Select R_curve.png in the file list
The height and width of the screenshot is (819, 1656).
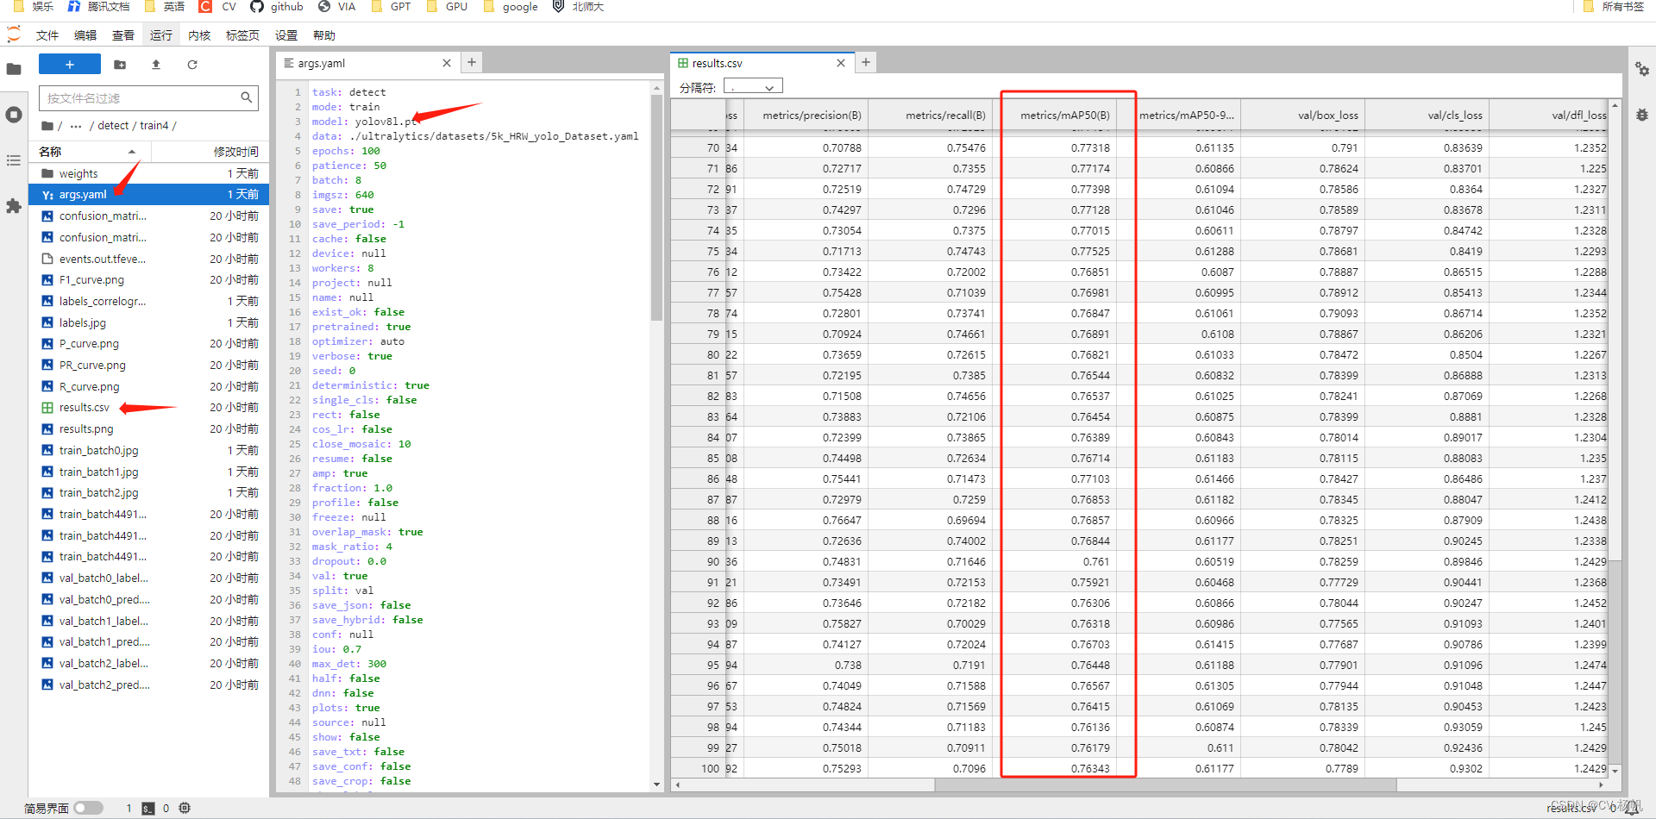tap(149, 386)
